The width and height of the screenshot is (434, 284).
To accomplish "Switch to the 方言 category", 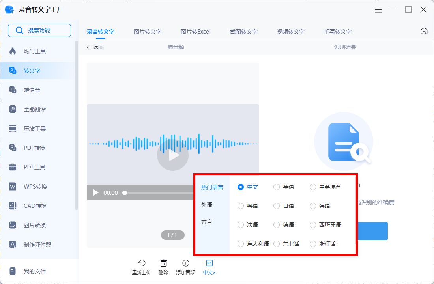I will point(207,222).
